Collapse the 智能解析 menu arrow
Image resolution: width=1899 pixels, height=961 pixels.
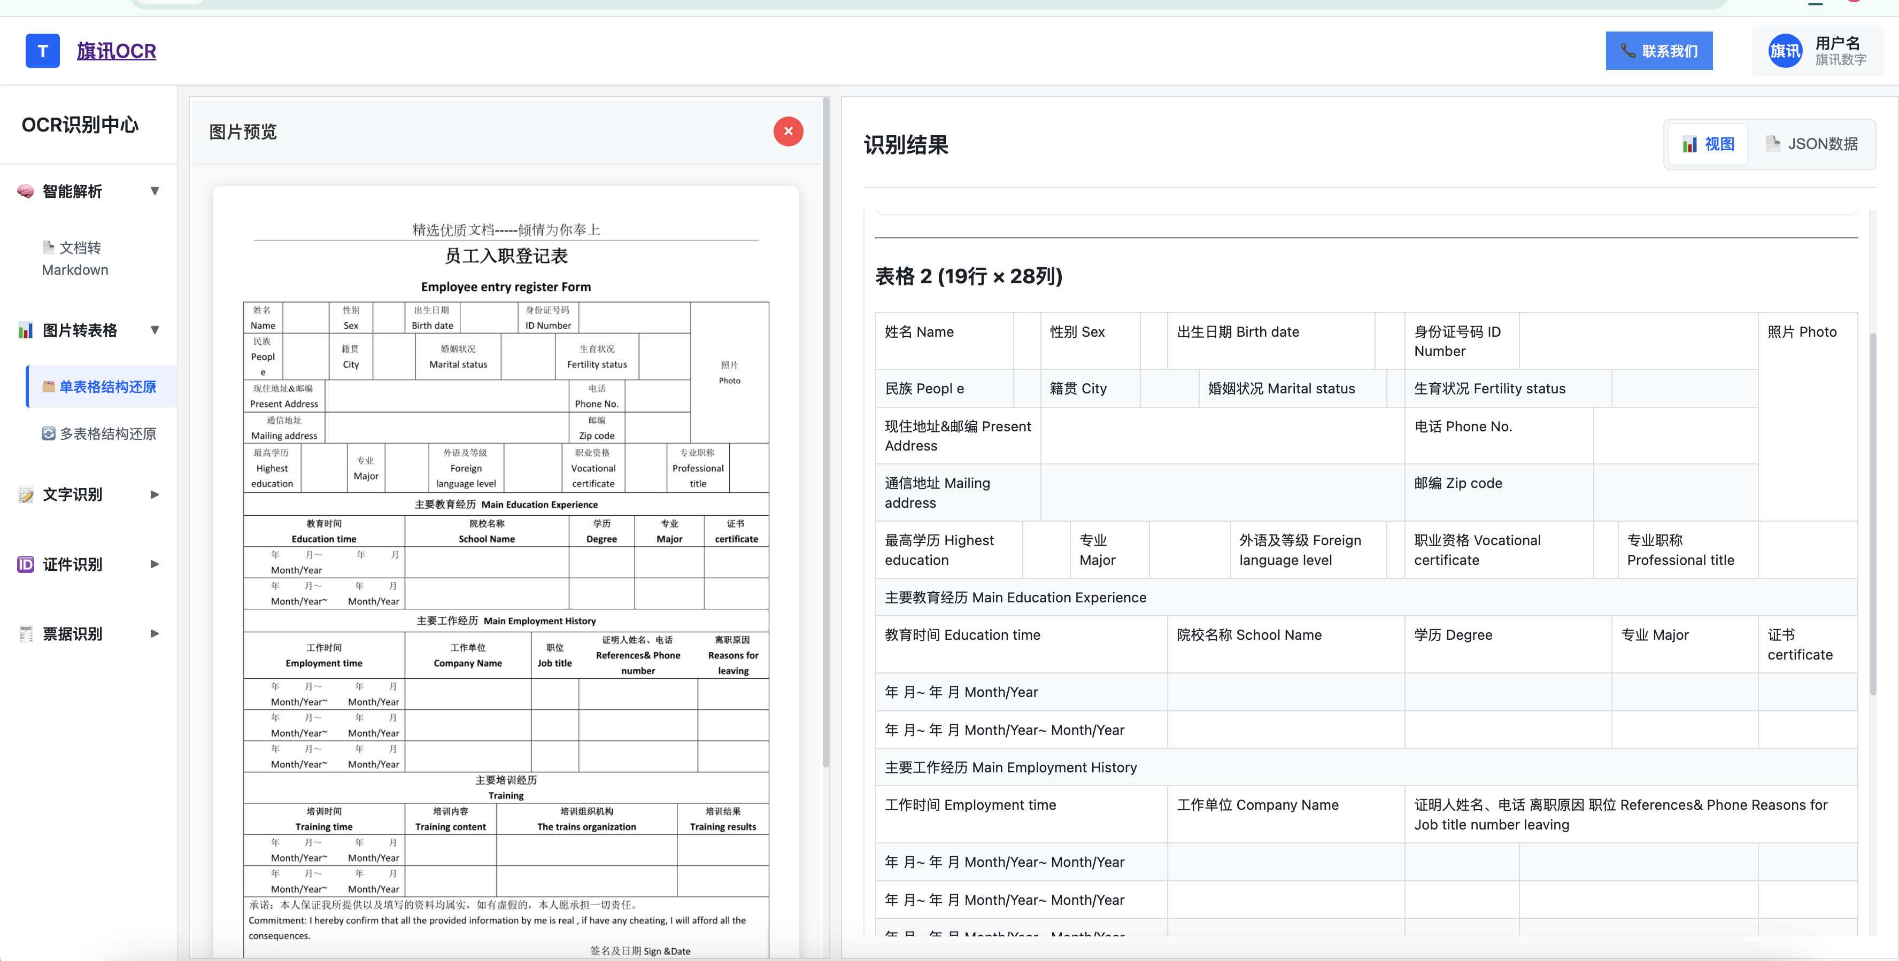click(x=155, y=191)
